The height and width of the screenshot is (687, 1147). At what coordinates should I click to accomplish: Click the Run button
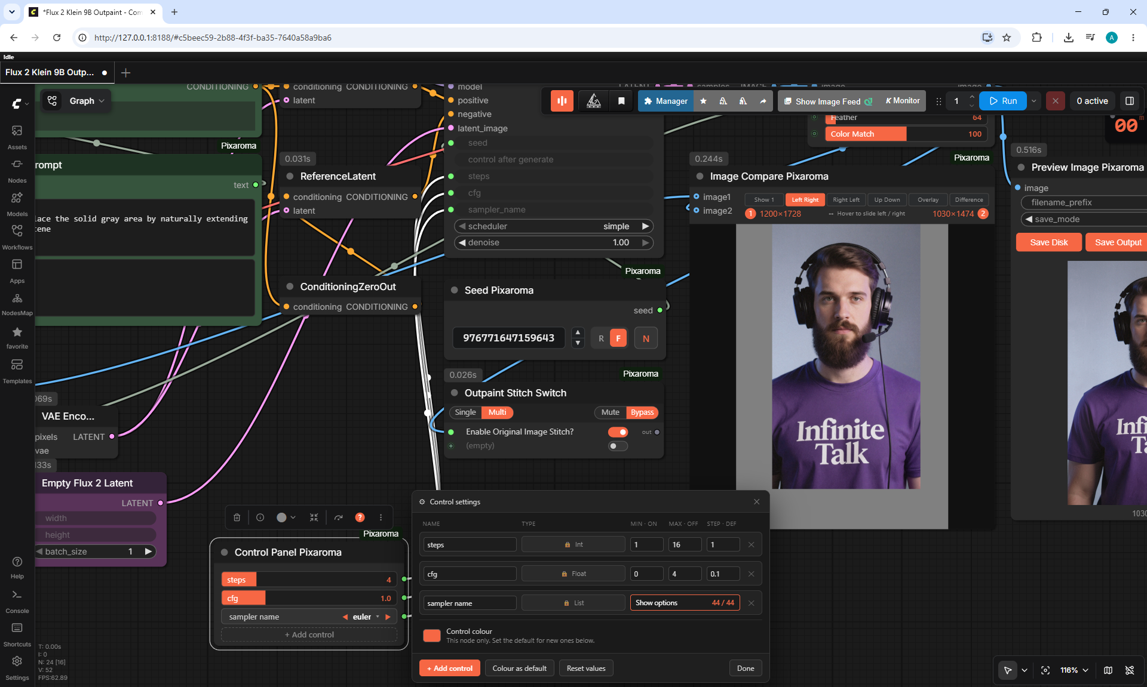1003,101
